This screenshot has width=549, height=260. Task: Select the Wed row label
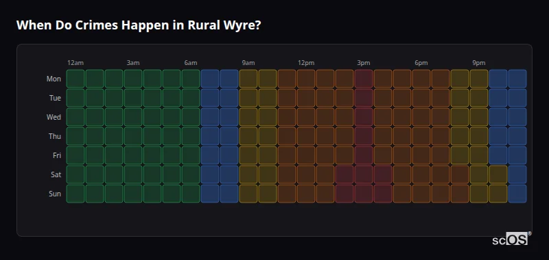coord(54,117)
